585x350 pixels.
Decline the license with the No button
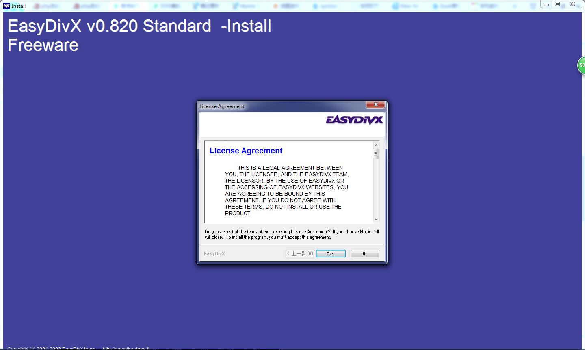[x=365, y=253]
